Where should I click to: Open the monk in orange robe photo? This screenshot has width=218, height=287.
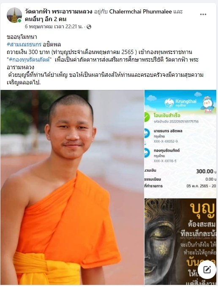coord(72,187)
